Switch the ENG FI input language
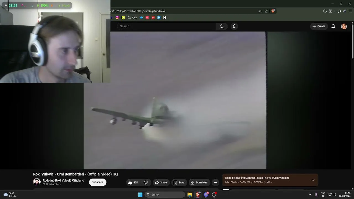354x199 pixels. (x=323, y=195)
